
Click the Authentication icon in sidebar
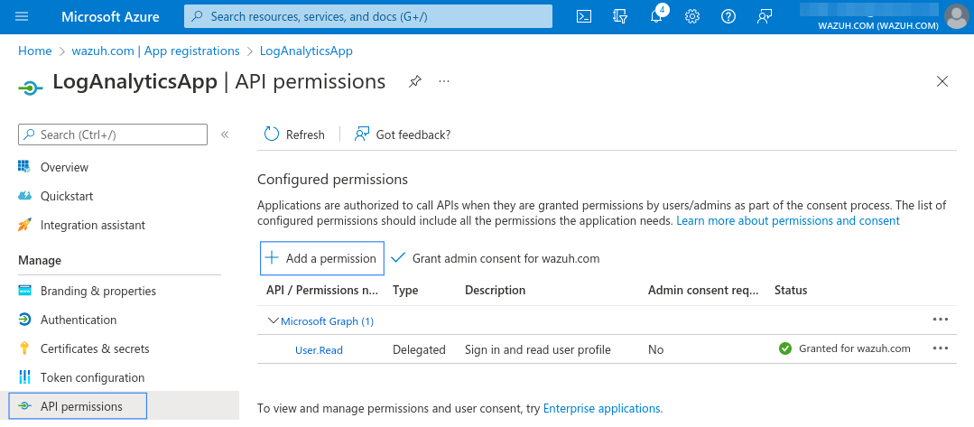click(x=24, y=320)
